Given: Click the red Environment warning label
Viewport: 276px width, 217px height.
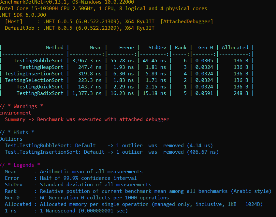Looking at the screenshot, I should [x=16, y=113].
